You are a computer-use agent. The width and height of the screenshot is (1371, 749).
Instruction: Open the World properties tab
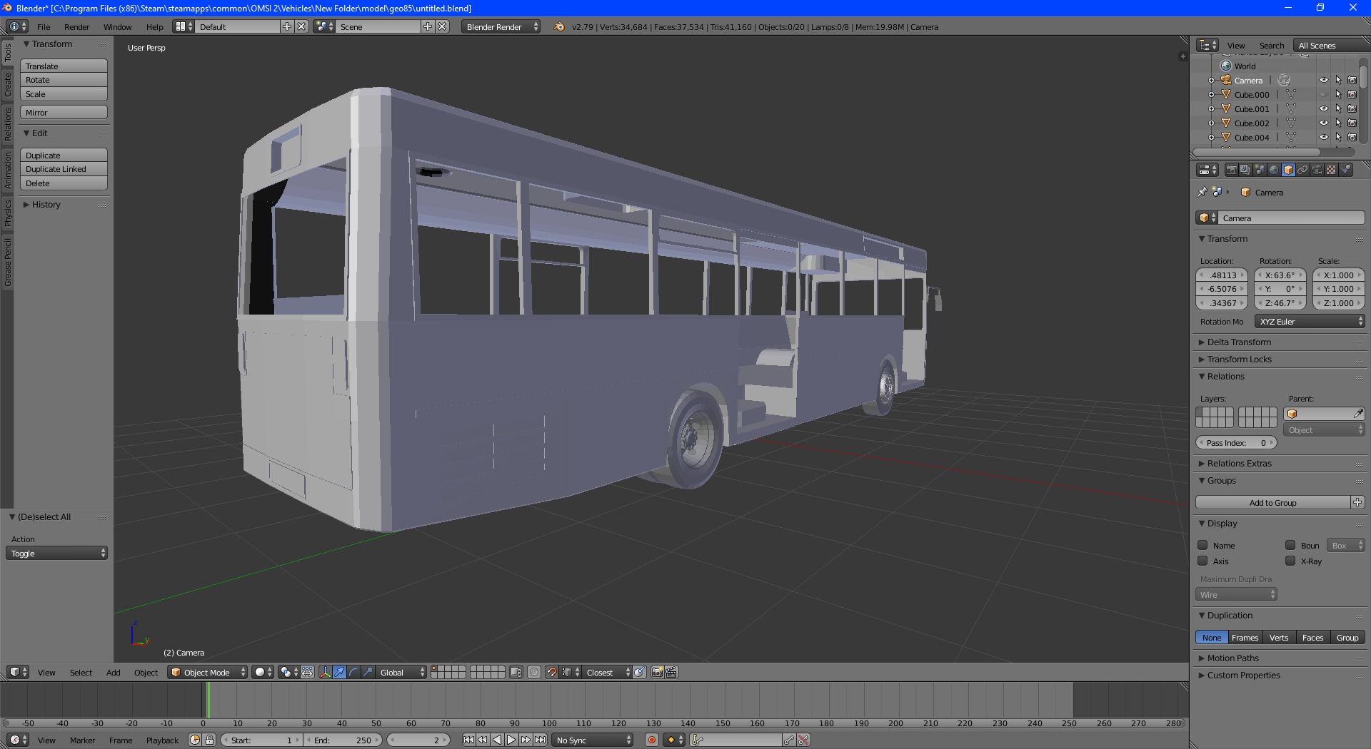coord(1274,170)
